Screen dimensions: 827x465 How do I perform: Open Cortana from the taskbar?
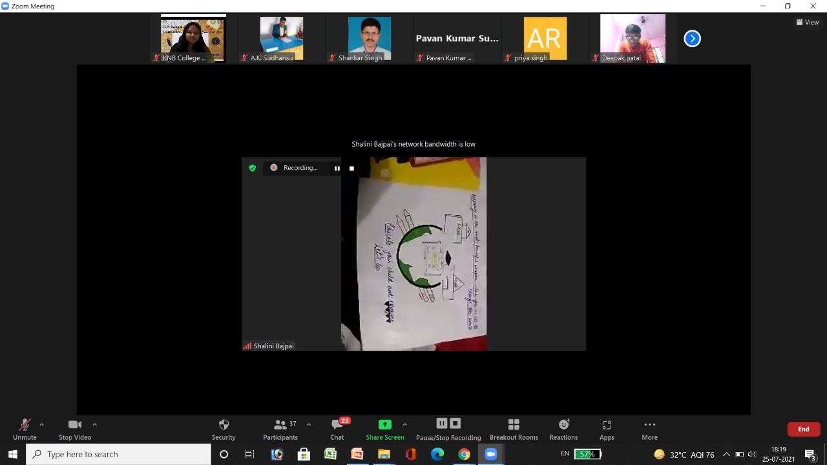pyautogui.click(x=224, y=454)
